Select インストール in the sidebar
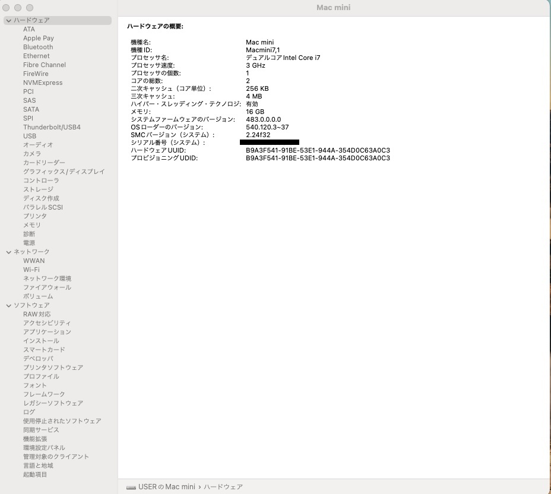 (41, 341)
